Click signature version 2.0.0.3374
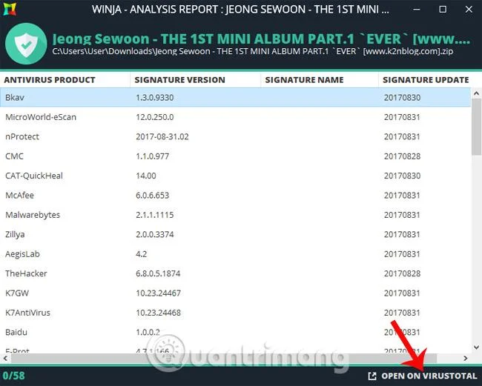 coord(155,234)
